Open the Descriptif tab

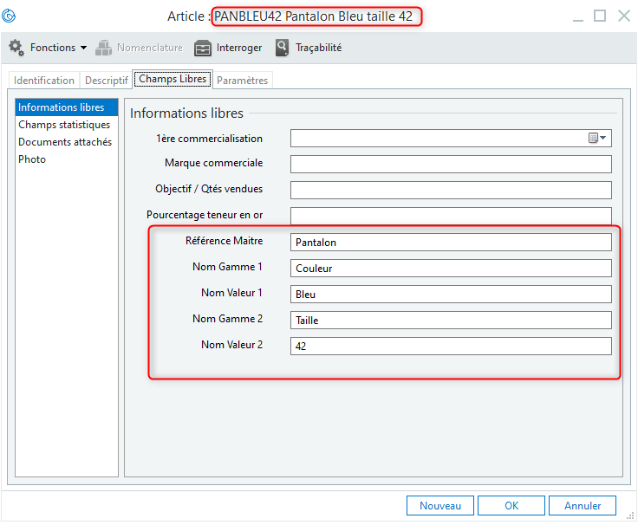click(106, 81)
